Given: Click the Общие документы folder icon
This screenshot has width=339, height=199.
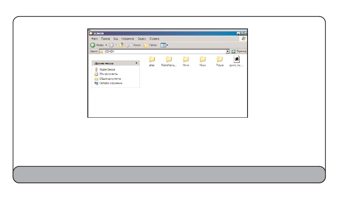Looking at the screenshot, I should click(x=96, y=79).
